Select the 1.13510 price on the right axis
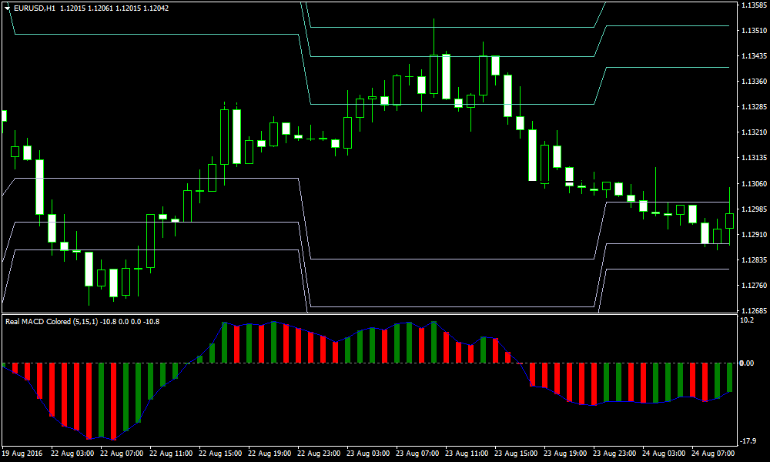770x462 pixels. click(x=753, y=32)
